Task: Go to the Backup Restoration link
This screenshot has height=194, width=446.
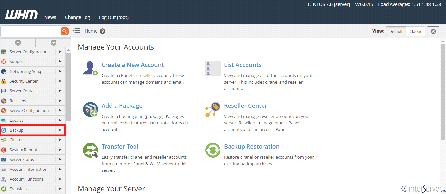Action: pos(252,147)
